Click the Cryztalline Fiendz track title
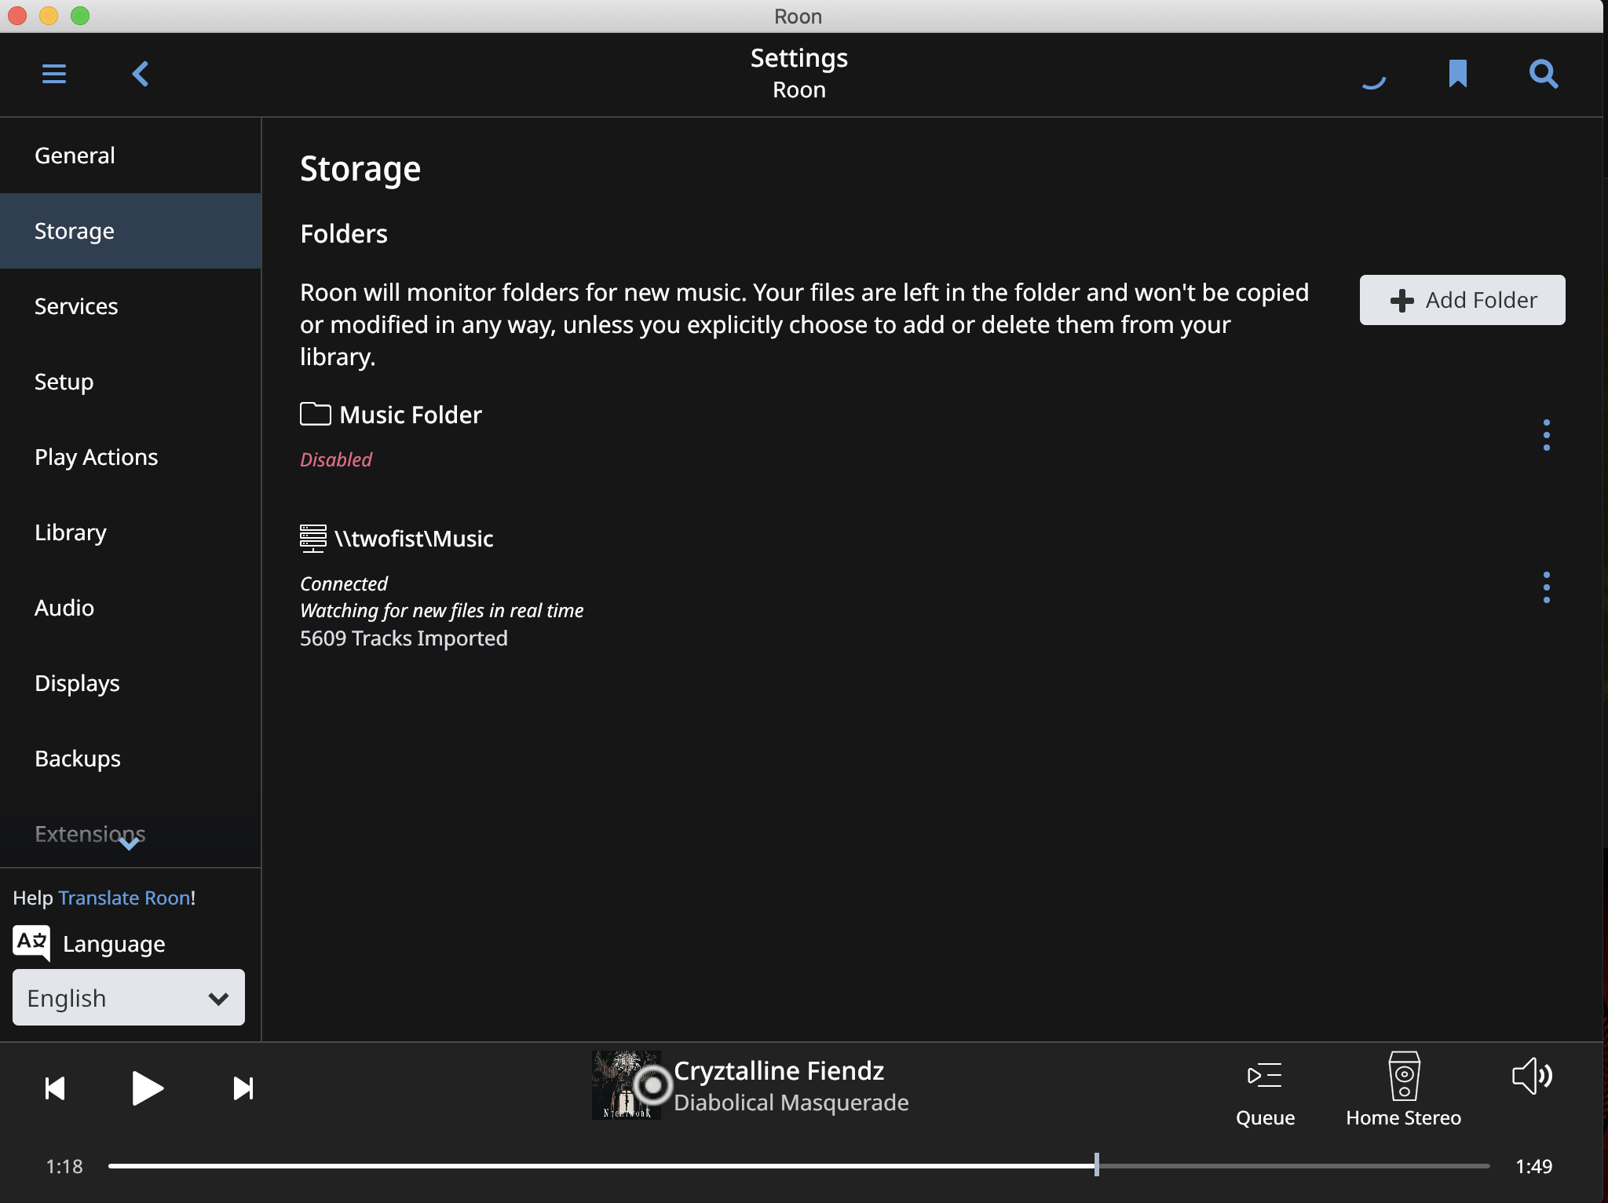1608x1203 pixels. point(779,1070)
